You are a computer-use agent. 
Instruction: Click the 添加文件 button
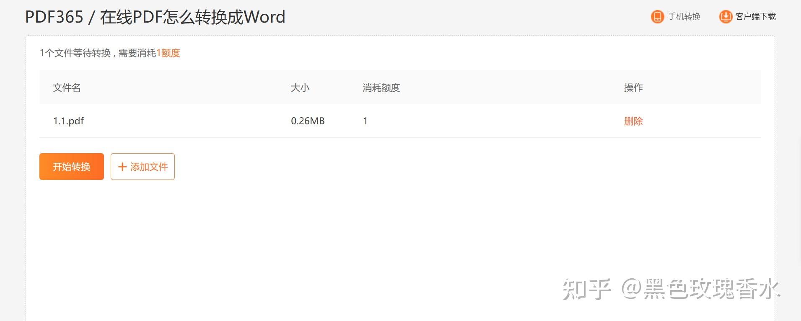coord(143,167)
